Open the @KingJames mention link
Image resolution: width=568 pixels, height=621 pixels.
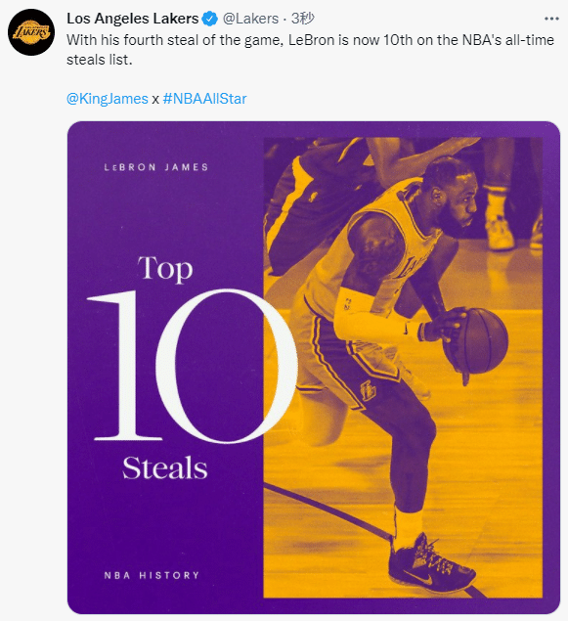point(108,99)
